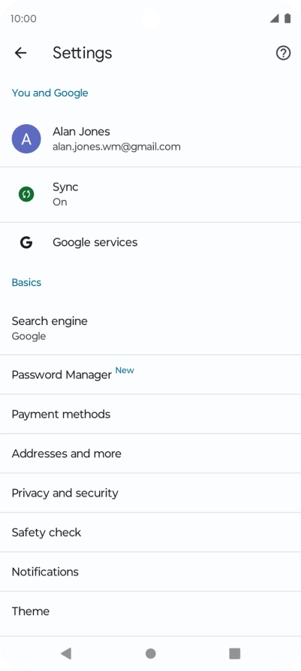Tap the Google G logo icon
Viewport: 301px width, 671px height.
click(26, 243)
